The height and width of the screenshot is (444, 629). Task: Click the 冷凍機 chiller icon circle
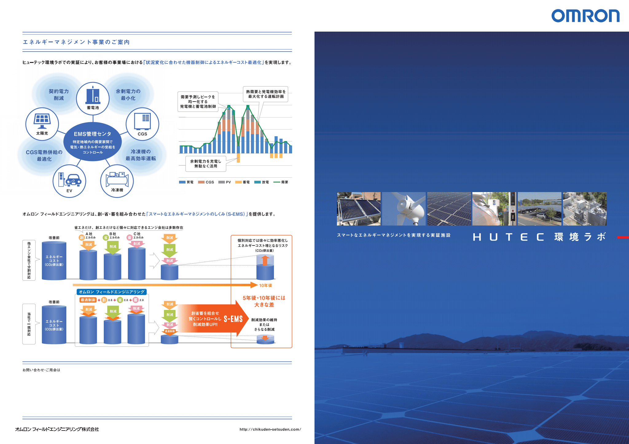tap(117, 181)
